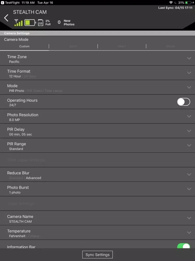Toggle the Operating Hours switch
This screenshot has width=195, height=261.
tap(184, 102)
